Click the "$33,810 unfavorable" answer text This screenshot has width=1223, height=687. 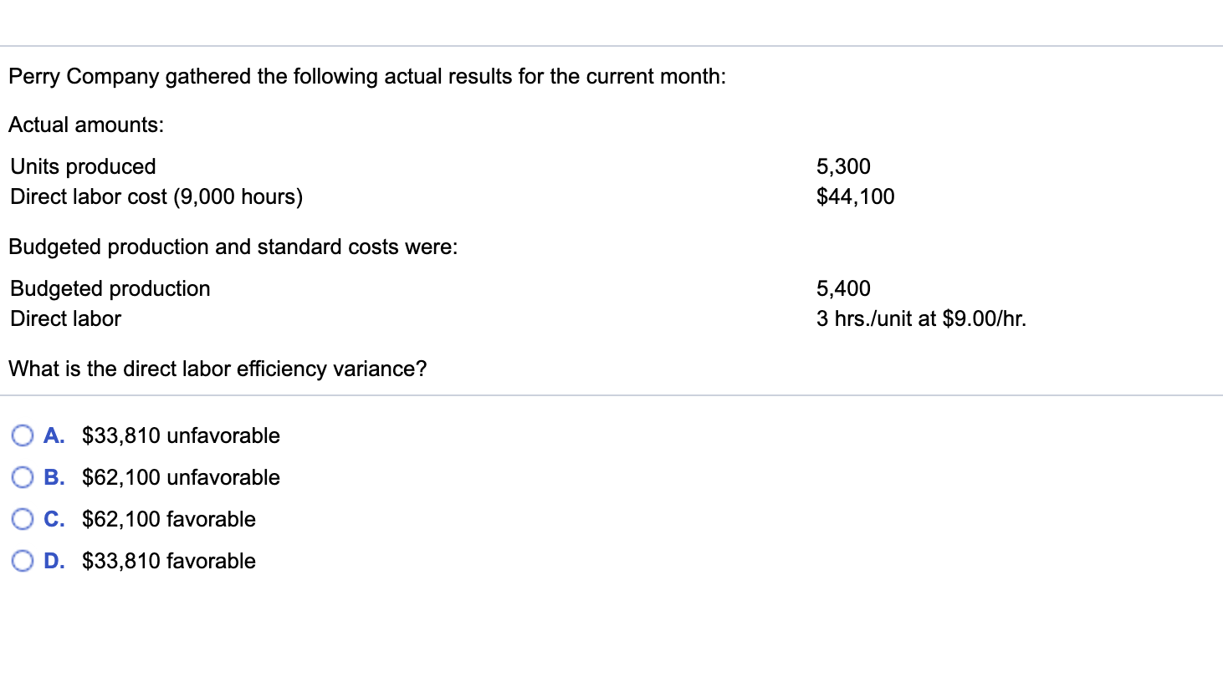point(181,435)
